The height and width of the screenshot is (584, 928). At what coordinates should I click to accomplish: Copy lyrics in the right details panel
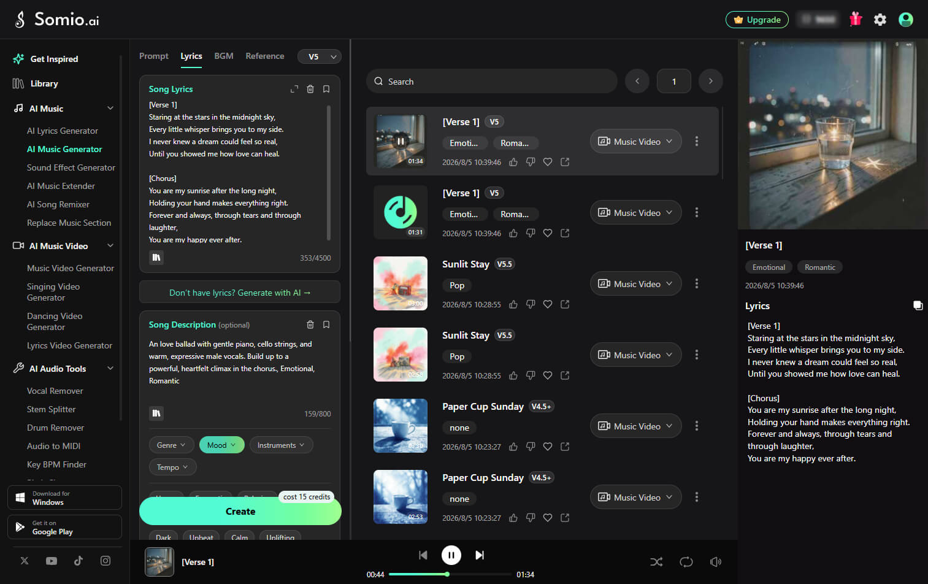coord(918,305)
